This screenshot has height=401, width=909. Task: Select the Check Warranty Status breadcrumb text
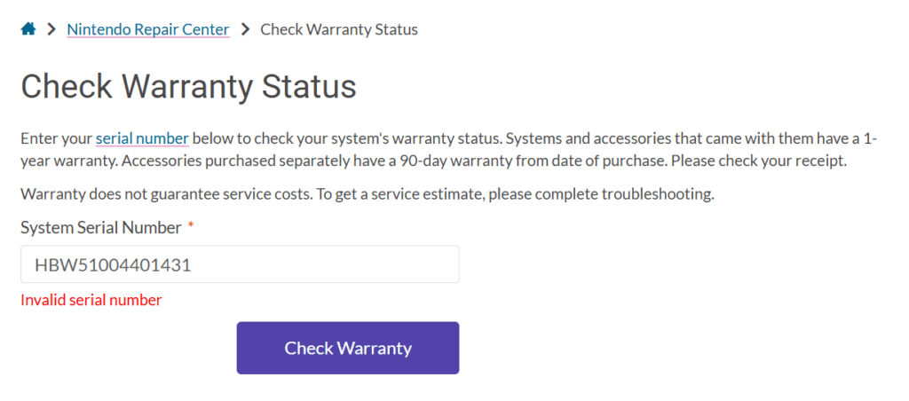pyautogui.click(x=339, y=29)
